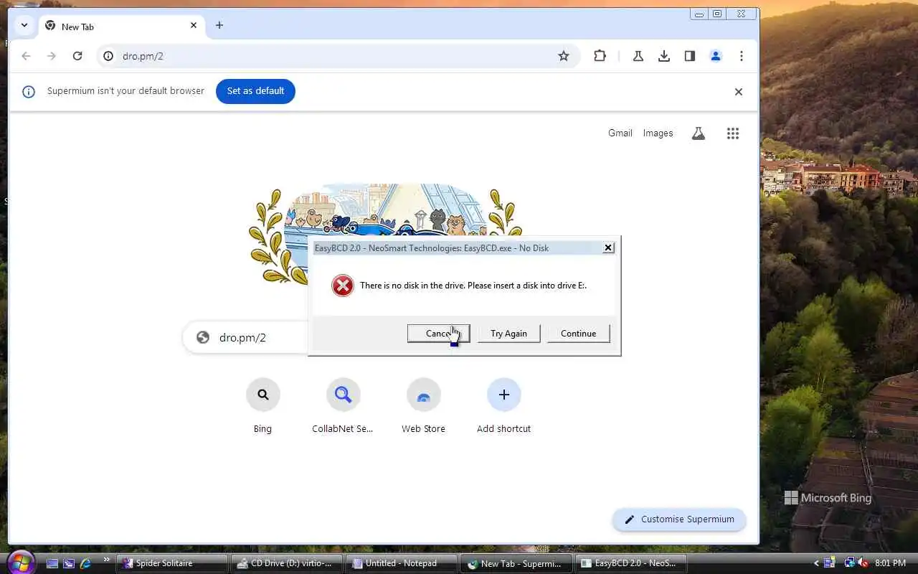Open the toolbar flask experiments icon

tap(638, 56)
